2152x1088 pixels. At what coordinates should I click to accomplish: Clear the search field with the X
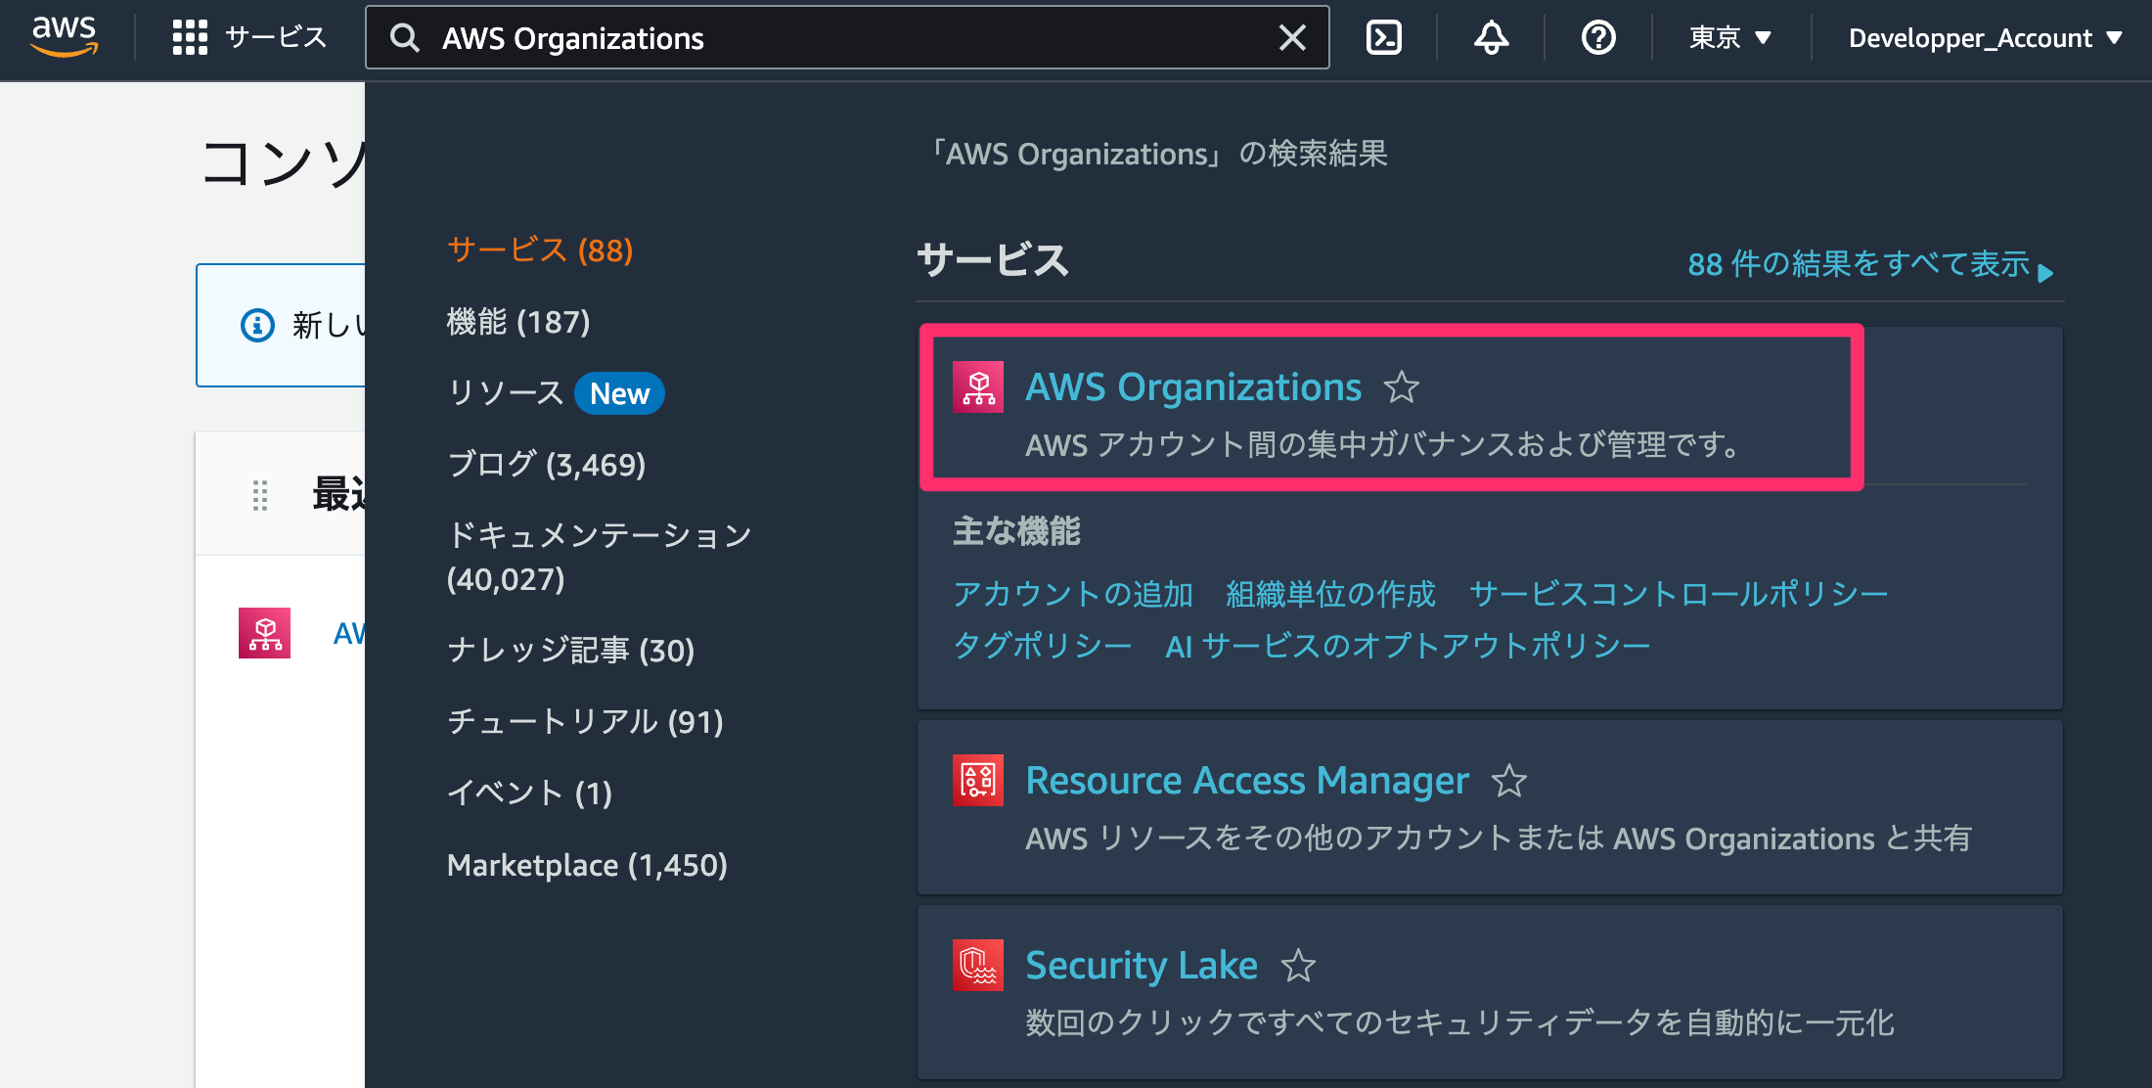(1292, 38)
